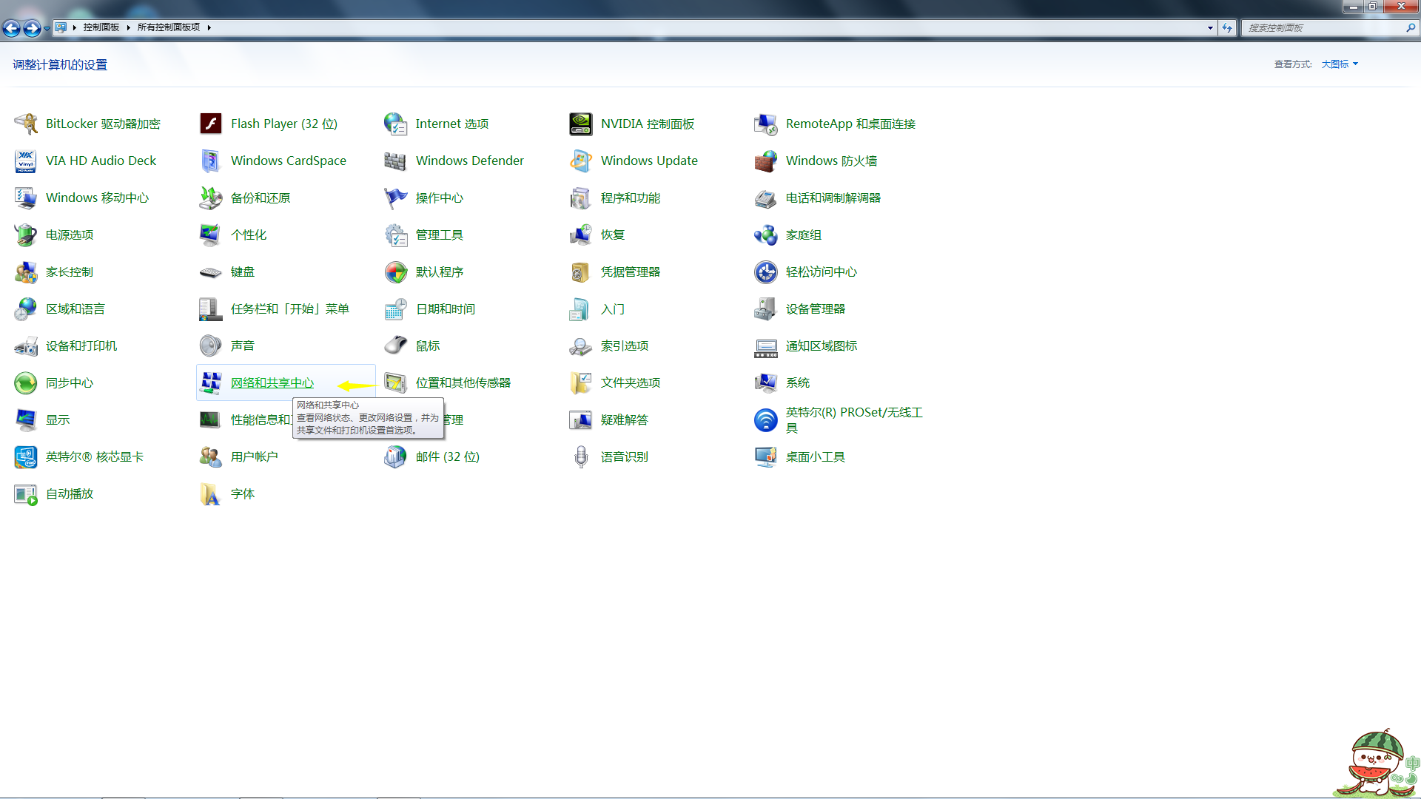
Task: Open 位置和其他传感器 link
Action: pos(463,382)
